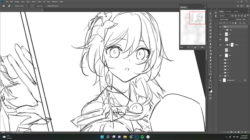Image resolution: width=250 pixels, height=140 pixels.
Task: Select the Eraser tool
Action: 210,51
